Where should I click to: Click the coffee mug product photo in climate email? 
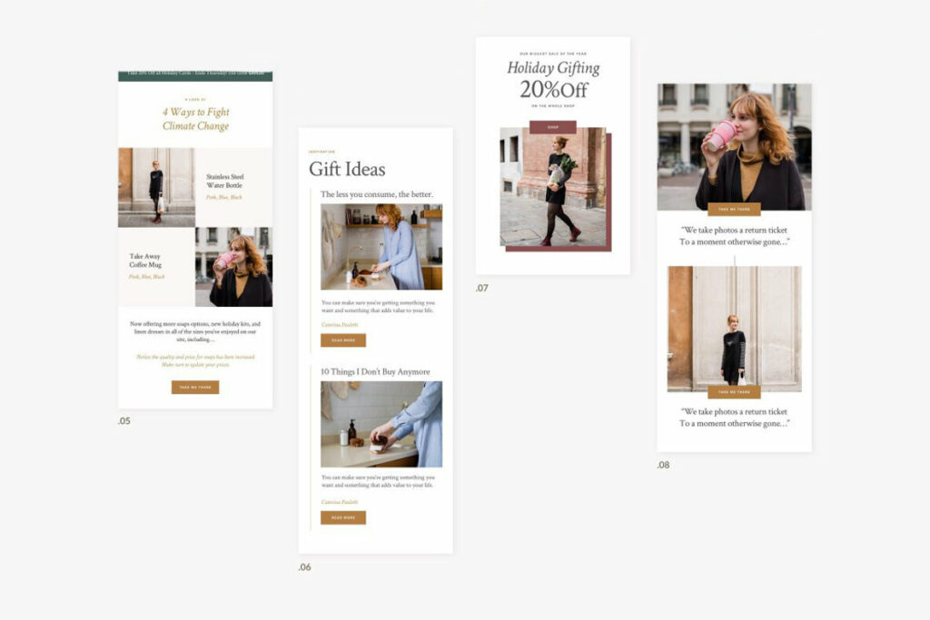[233, 267]
